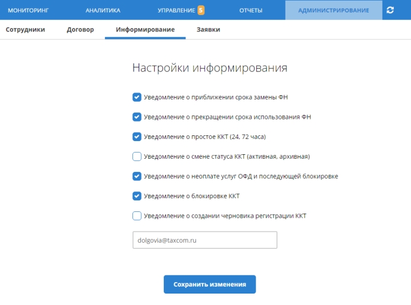Screen dimensions: 411x305
Task: Enable ККТ registration draft notification checkbox
Action: click(137, 216)
